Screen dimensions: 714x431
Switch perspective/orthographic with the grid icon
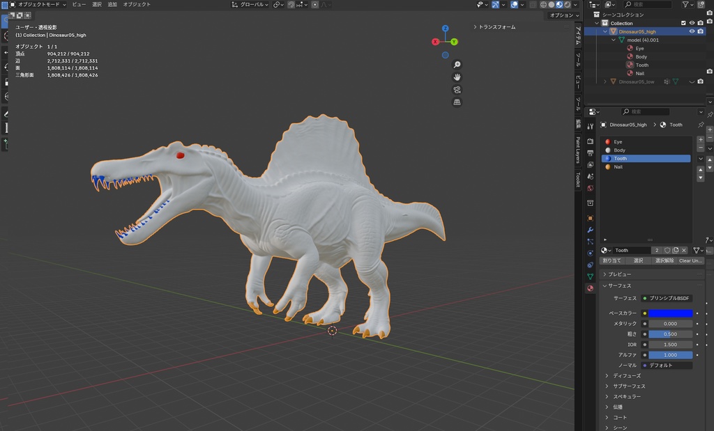(x=457, y=102)
